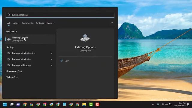Open the red Camtasia recorder icon on the taskbar

coord(97,104)
